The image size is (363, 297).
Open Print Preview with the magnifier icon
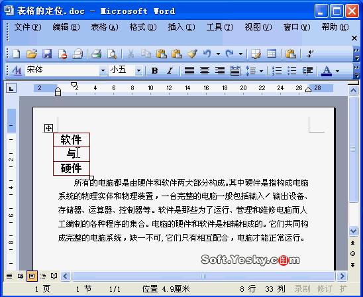tap(112, 54)
